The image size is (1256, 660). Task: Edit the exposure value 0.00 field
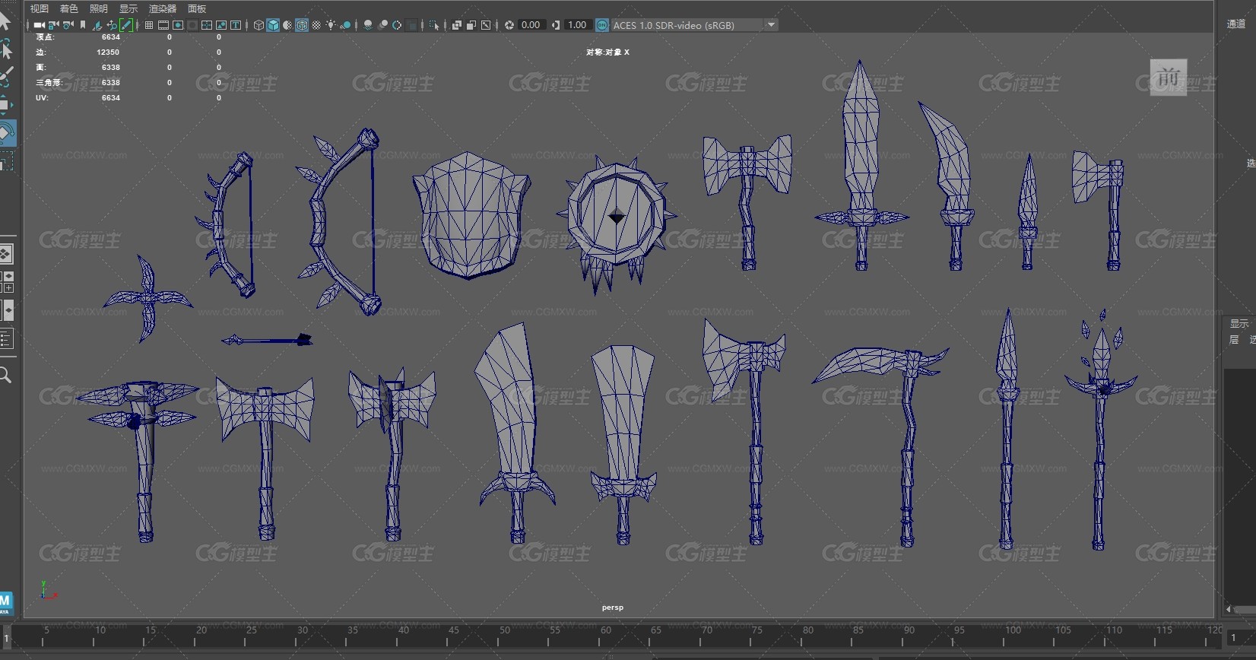click(x=531, y=25)
